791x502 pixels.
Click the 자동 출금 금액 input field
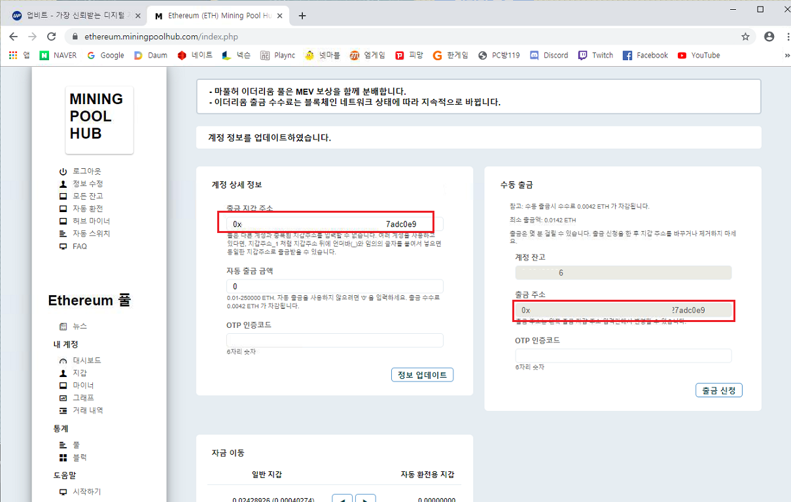tap(335, 287)
